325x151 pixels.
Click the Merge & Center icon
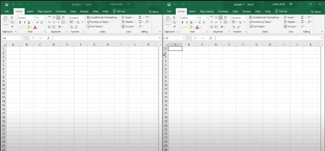click(64, 22)
